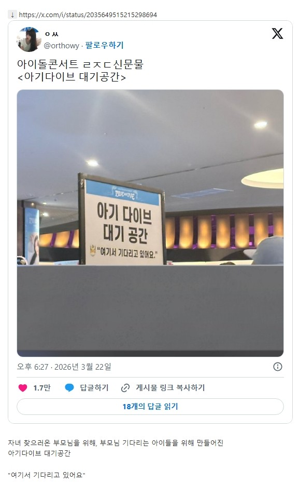This screenshot has height=484, width=299.
Task: Open the tweet info circle icon
Action: (x=277, y=367)
